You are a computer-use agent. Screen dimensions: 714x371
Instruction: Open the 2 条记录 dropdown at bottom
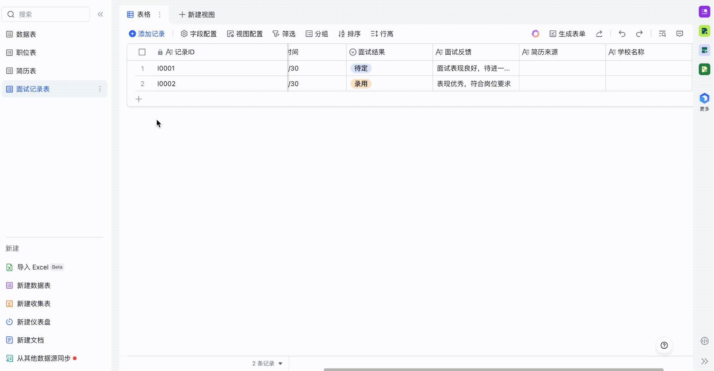266,363
